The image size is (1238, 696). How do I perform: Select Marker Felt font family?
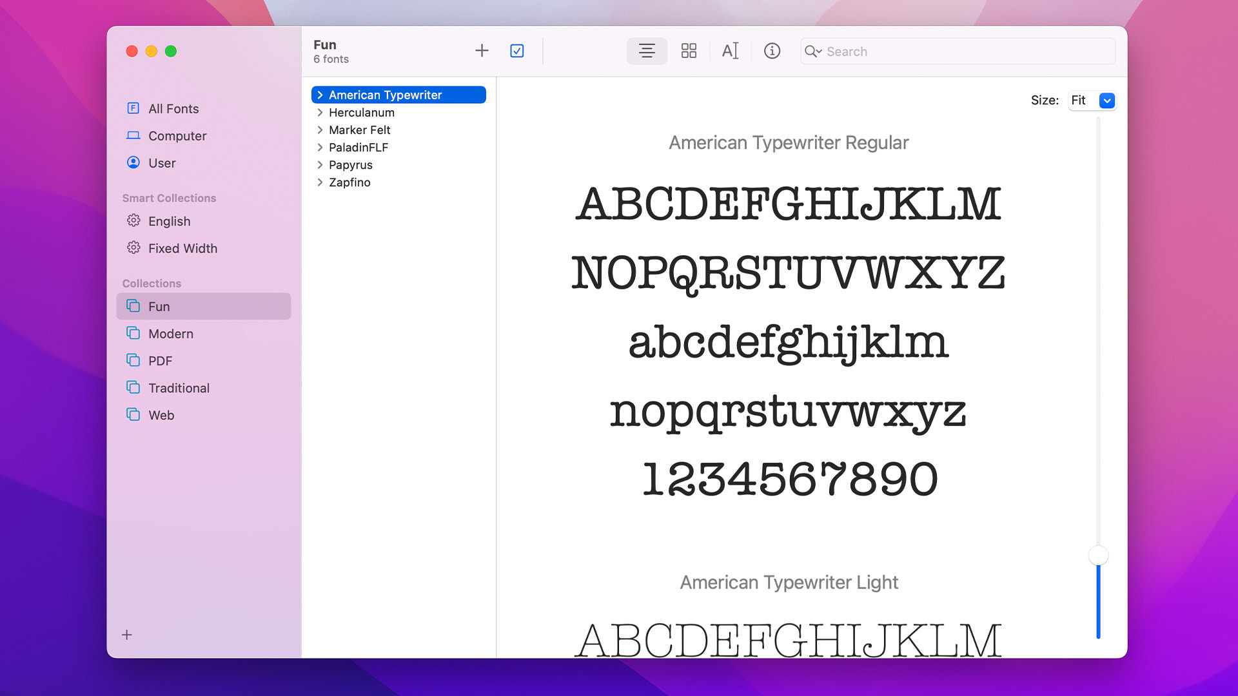pos(359,130)
